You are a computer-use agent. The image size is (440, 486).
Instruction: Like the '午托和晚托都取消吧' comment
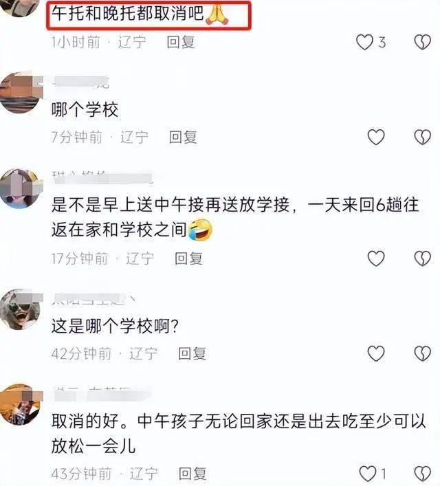364,42
